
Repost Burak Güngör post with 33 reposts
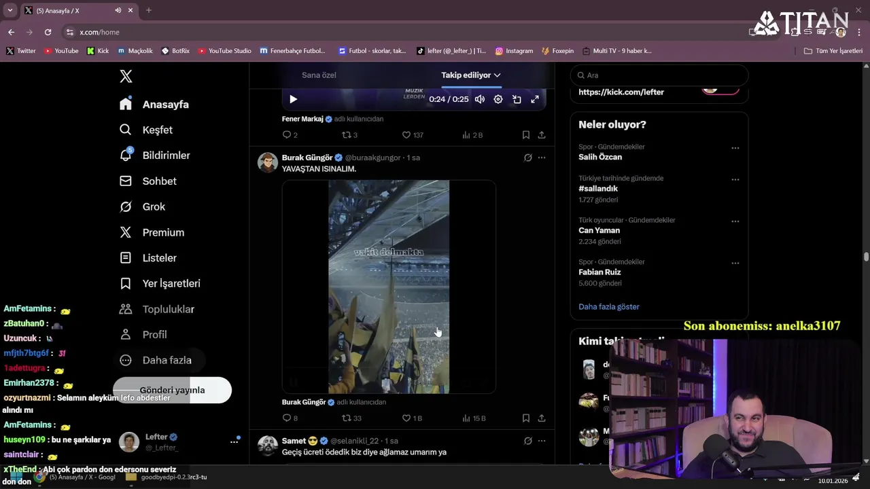pyautogui.click(x=351, y=418)
